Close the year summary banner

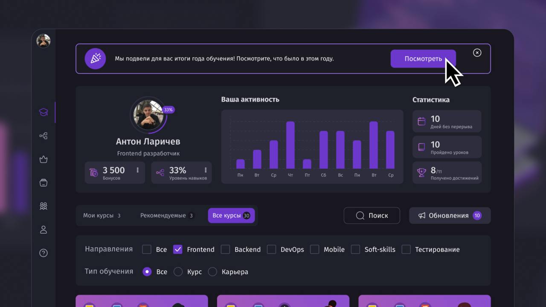477,52
